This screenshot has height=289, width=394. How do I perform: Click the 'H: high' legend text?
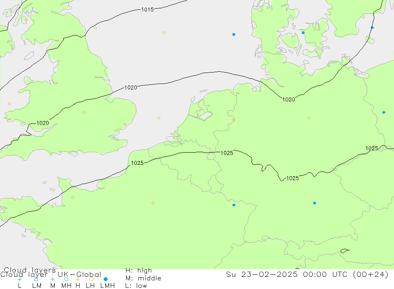(139, 270)
